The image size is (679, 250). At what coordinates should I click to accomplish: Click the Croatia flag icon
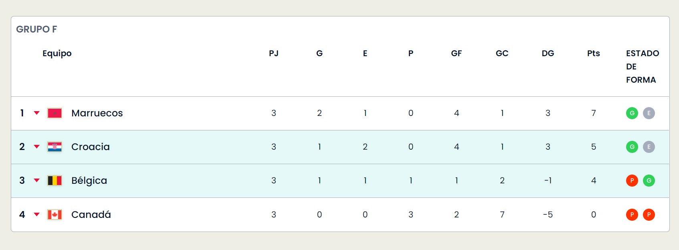[x=55, y=147]
